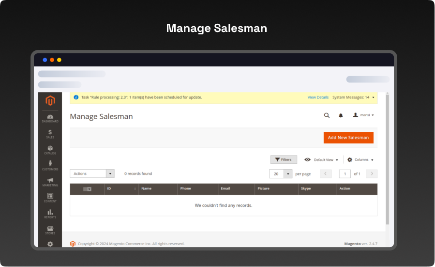435x267 pixels.
Task: Open the Customers sidebar icon
Action: tap(50, 166)
